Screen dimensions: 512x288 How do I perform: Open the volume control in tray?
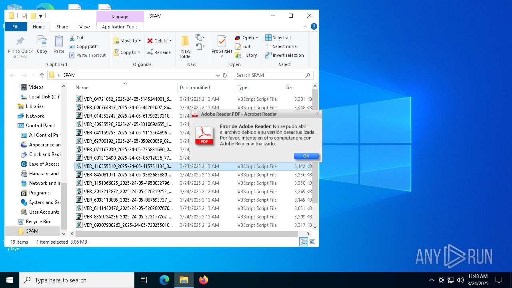click(x=460, y=280)
